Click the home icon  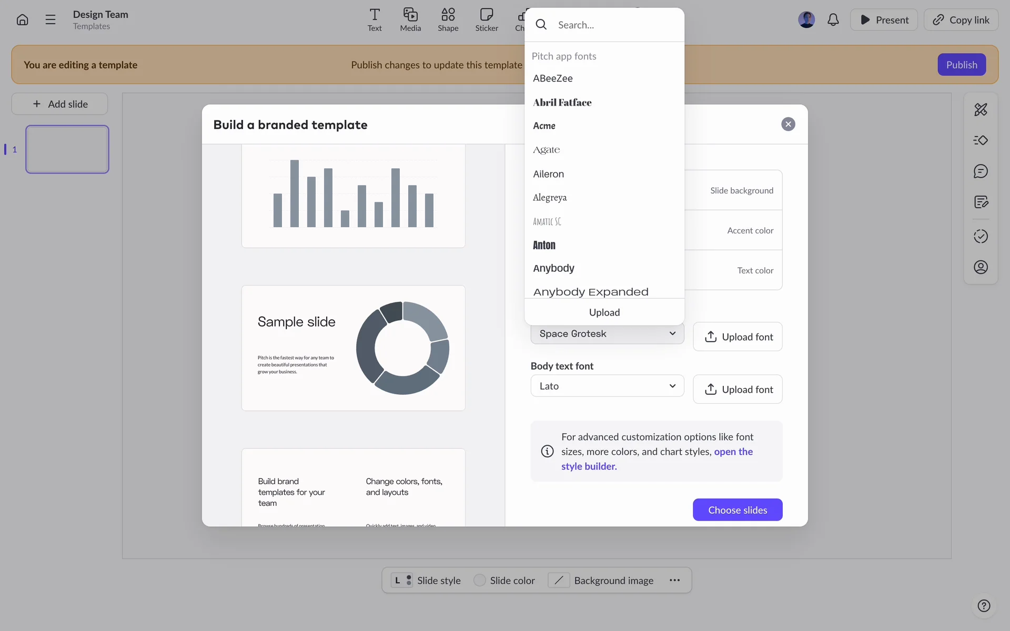[x=22, y=20]
